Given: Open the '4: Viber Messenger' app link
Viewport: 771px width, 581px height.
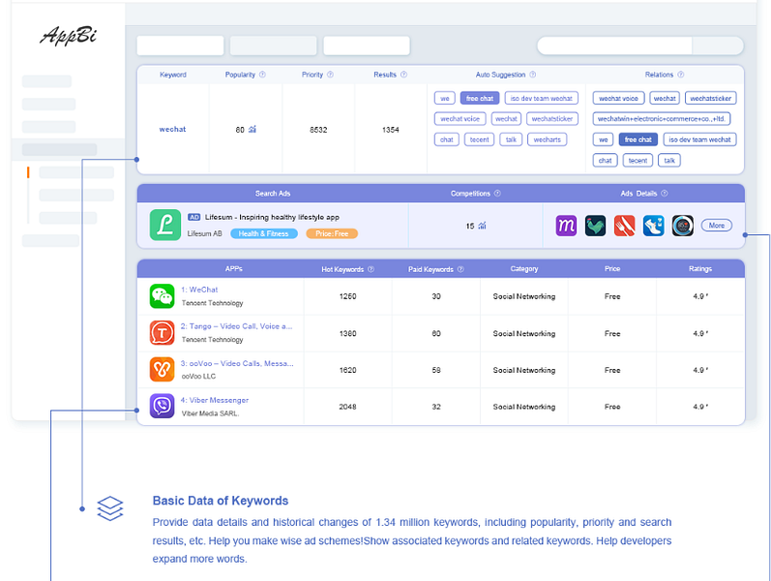Looking at the screenshot, I should coord(215,400).
